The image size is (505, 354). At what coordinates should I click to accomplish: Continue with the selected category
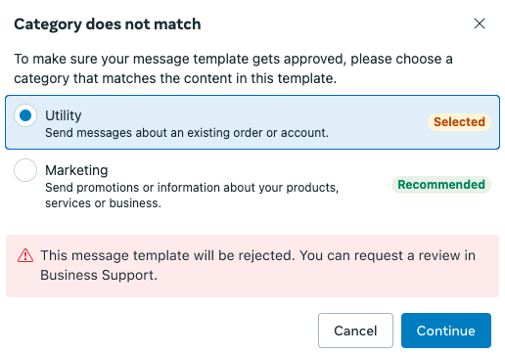click(x=446, y=331)
